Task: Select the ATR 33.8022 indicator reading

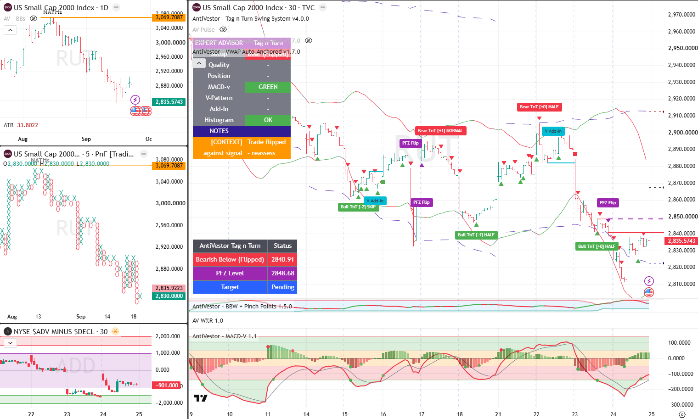Action: coord(21,125)
